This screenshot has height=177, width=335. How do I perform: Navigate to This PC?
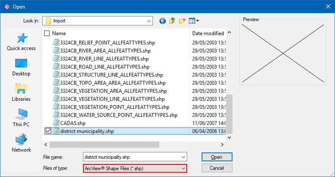coord(21,118)
